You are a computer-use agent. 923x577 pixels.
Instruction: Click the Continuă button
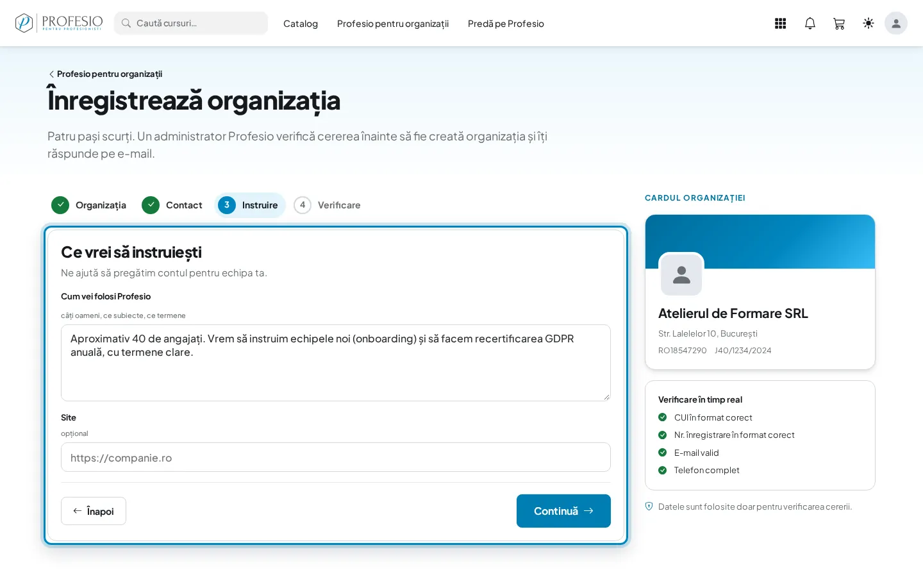pyautogui.click(x=563, y=511)
